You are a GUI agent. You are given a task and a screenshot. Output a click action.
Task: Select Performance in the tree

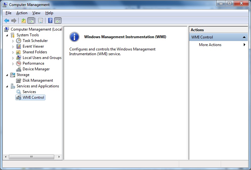click(x=33, y=63)
